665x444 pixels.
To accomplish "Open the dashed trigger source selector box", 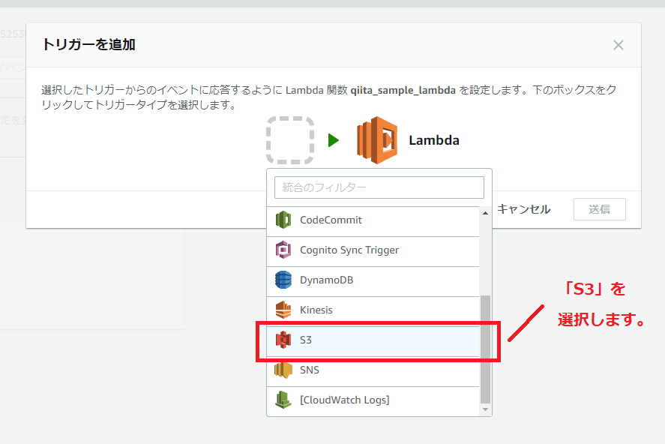I will point(291,139).
